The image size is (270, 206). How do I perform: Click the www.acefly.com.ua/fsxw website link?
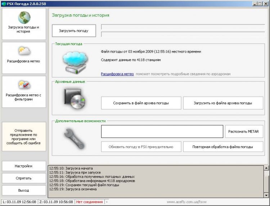point(186,202)
